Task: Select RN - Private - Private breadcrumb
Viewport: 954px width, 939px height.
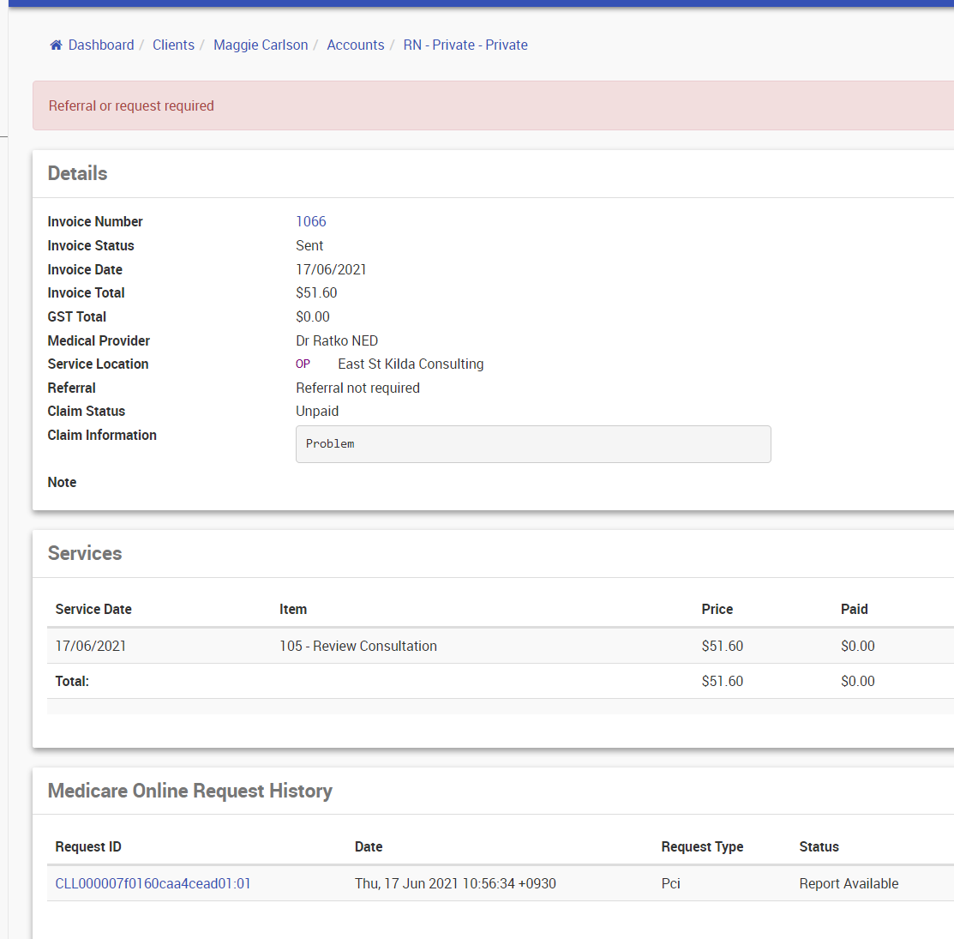Action: (x=465, y=45)
